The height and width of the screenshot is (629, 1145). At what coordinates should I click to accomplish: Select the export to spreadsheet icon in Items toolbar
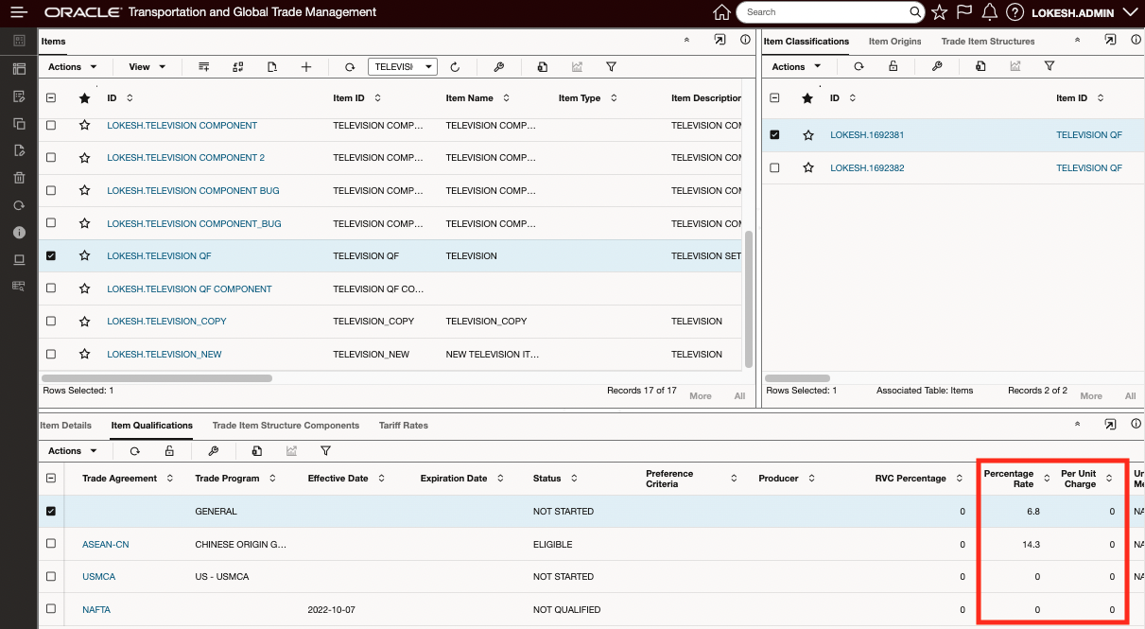coord(542,66)
